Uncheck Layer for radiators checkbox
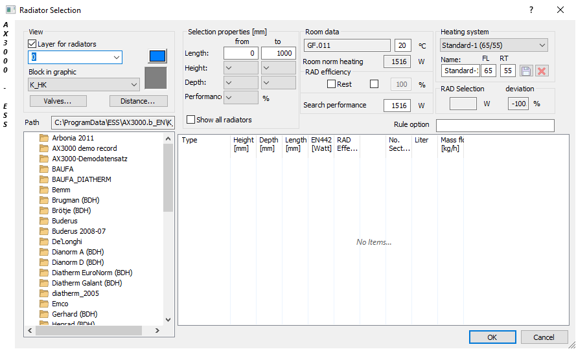The image size is (576, 349). [32, 44]
